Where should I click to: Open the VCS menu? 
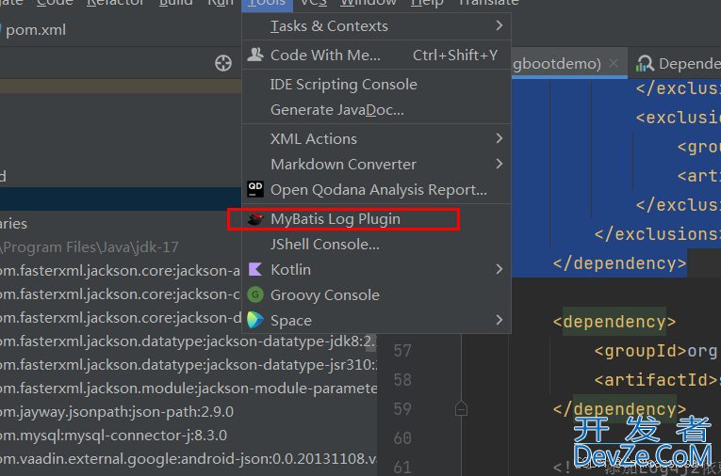tap(313, 3)
